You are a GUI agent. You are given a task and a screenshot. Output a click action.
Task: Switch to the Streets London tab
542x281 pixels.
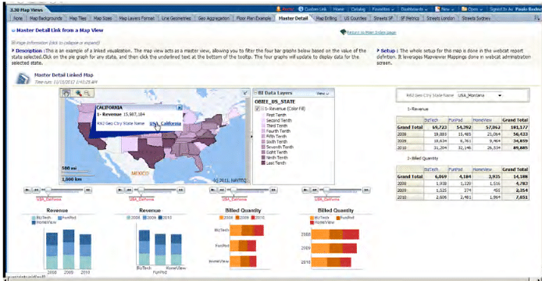[440, 18]
